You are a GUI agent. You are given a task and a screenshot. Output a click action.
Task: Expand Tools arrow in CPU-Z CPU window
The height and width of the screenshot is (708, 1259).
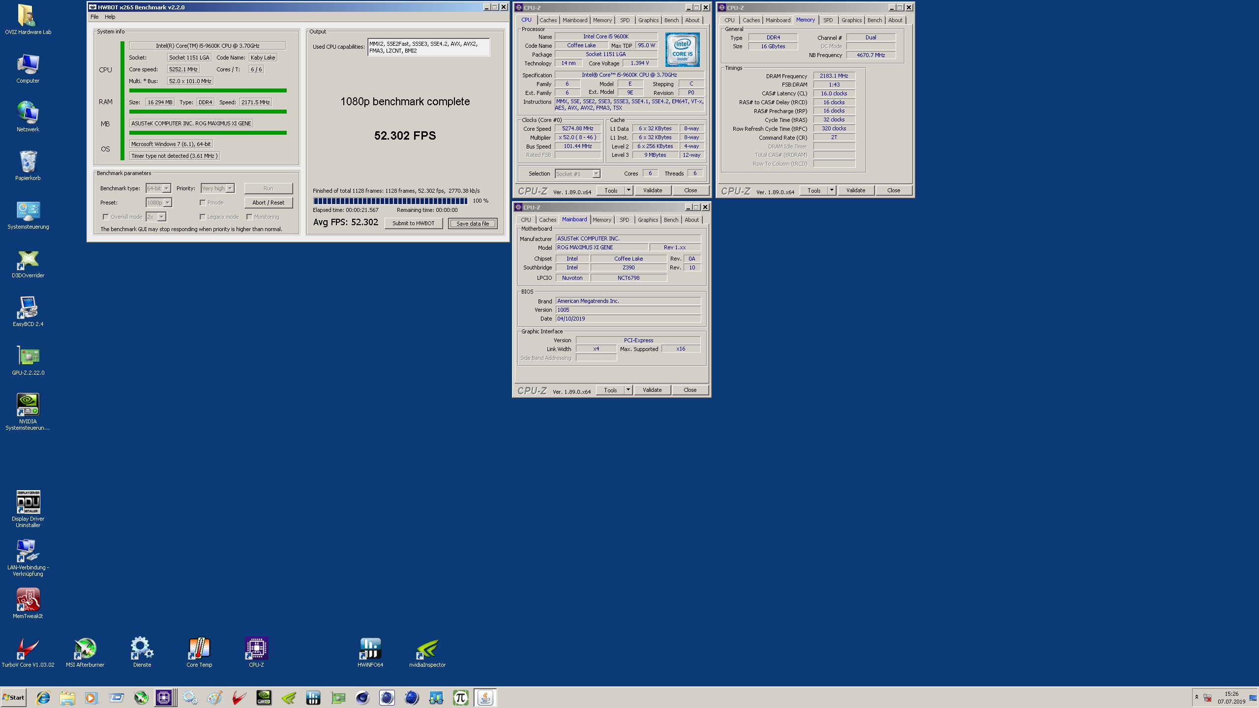pos(628,190)
